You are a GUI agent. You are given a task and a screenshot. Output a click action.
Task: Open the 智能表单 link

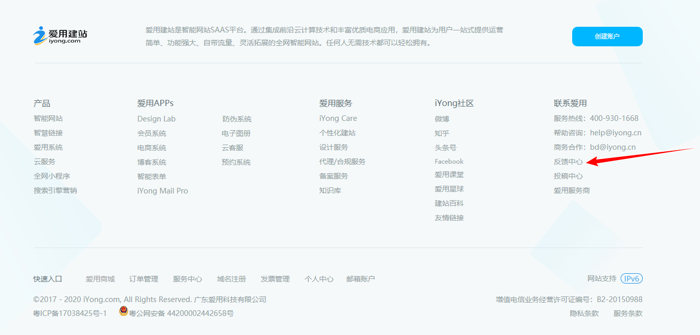152,177
